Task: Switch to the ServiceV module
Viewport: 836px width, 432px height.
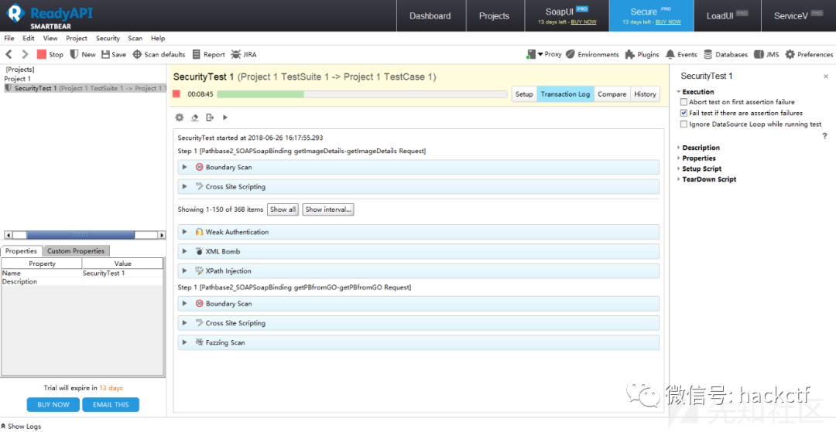Action: pos(798,16)
